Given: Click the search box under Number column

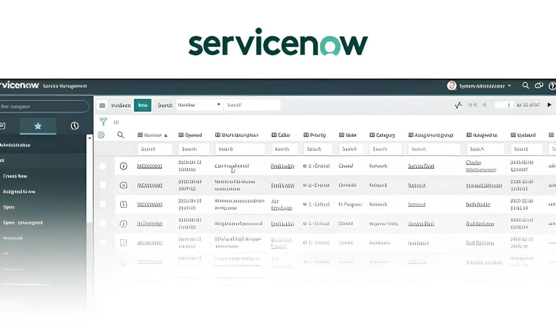Looking at the screenshot, I should click(x=155, y=149).
